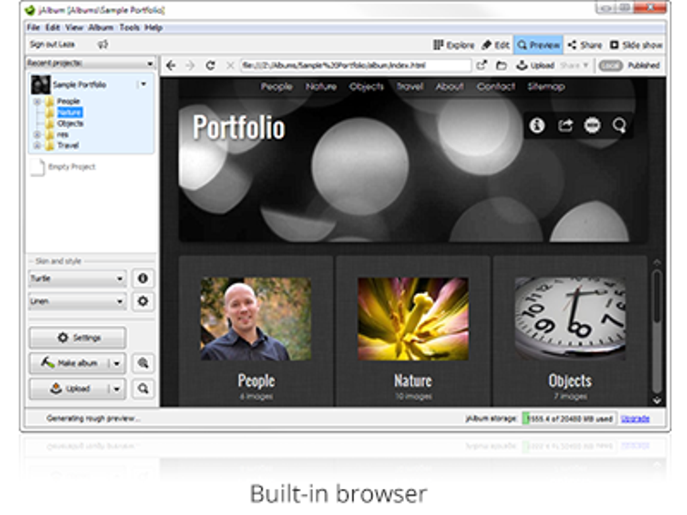Image resolution: width=687 pixels, height=515 pixels.
Task: Click the announcements megaphone icon
Action: [102, 44]
